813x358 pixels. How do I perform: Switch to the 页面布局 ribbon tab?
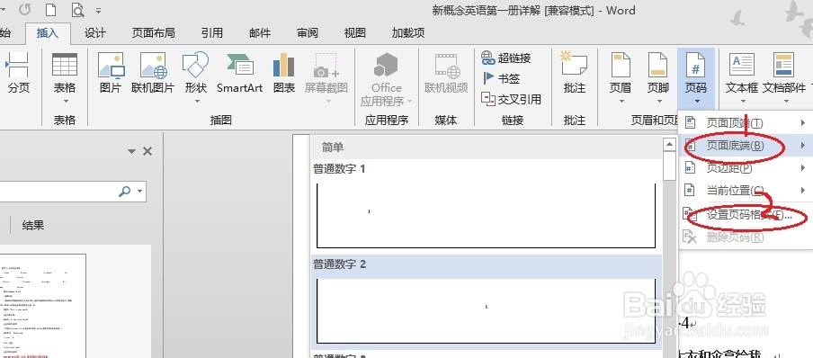(x=154, y=33)
